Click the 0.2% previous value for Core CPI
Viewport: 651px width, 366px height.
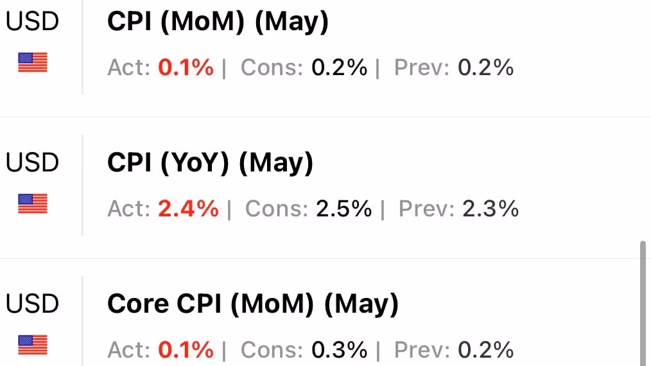click(486, 350)
